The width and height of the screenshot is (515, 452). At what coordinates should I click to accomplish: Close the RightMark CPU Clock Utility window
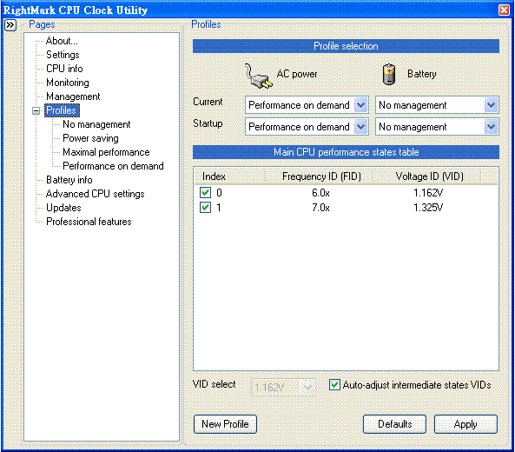(x=504, y=10)
